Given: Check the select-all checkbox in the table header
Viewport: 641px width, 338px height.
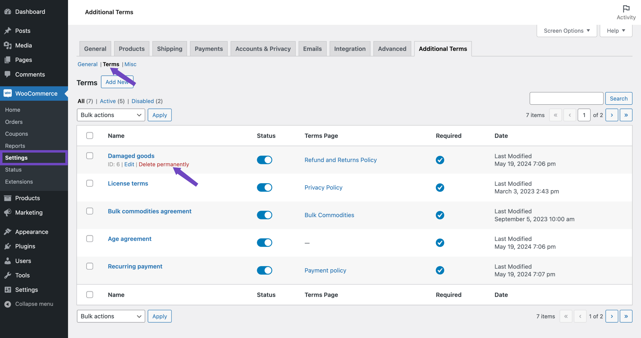Looking at the screenshot, I should point(90,135).
